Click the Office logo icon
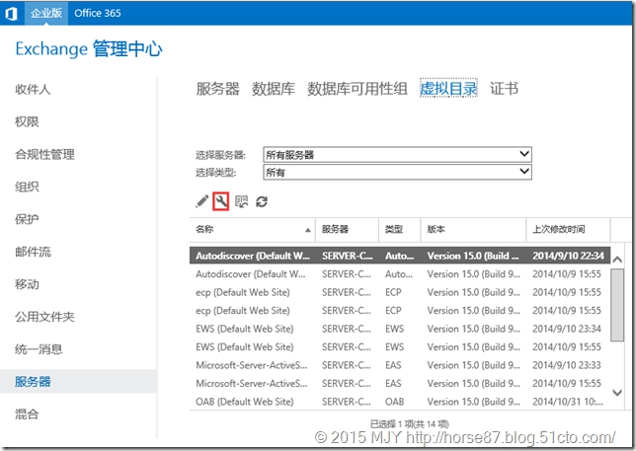The image size is (636, 451). point(9,13)
